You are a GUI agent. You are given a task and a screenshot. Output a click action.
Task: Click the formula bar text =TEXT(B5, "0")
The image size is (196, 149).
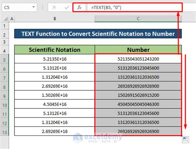pos(106,7)
